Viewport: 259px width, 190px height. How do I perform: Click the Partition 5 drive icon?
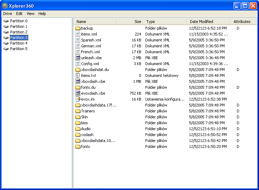tap(6, 49)
